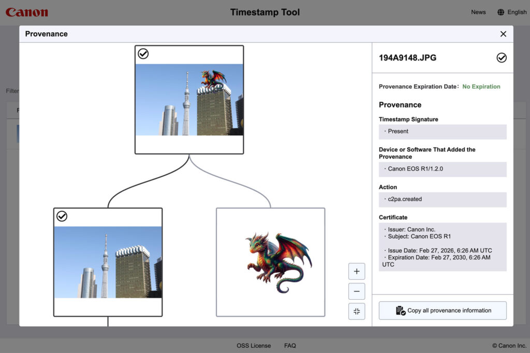The height and width of the screenshot is (353, 530).
Task: Click the Subject: Canon EOS R1 line
Action: 418,237
